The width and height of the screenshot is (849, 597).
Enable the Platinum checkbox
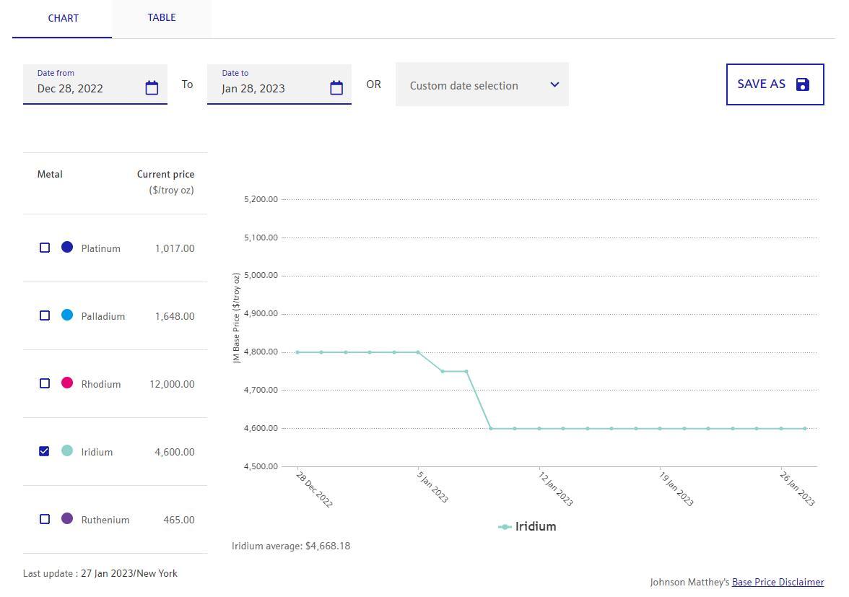(45, 248)
